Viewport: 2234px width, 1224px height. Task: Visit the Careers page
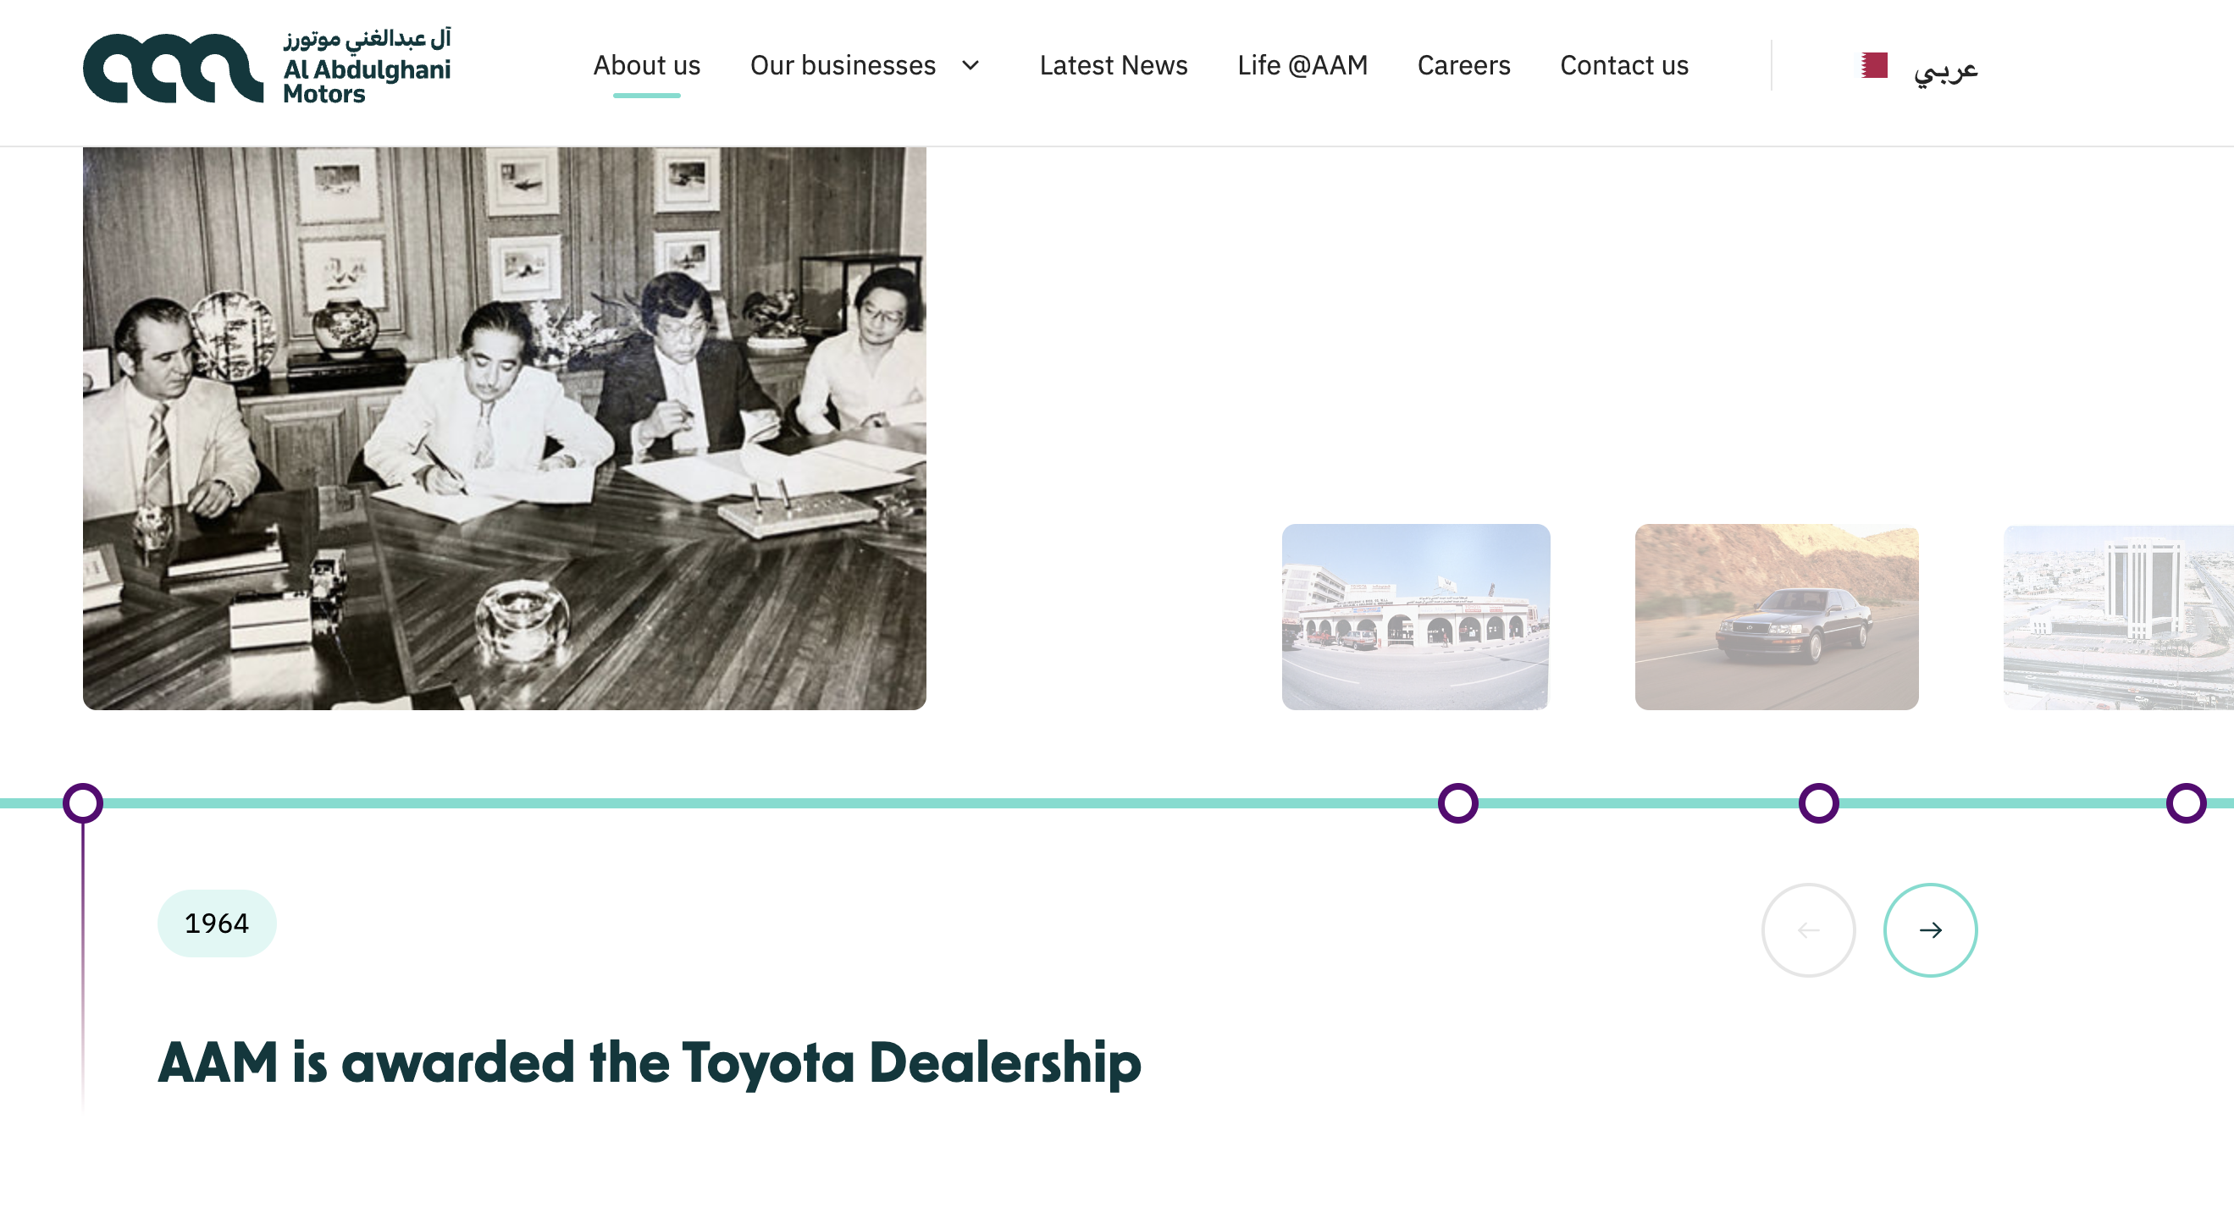pyautogui.click(x=1463, y=65)
